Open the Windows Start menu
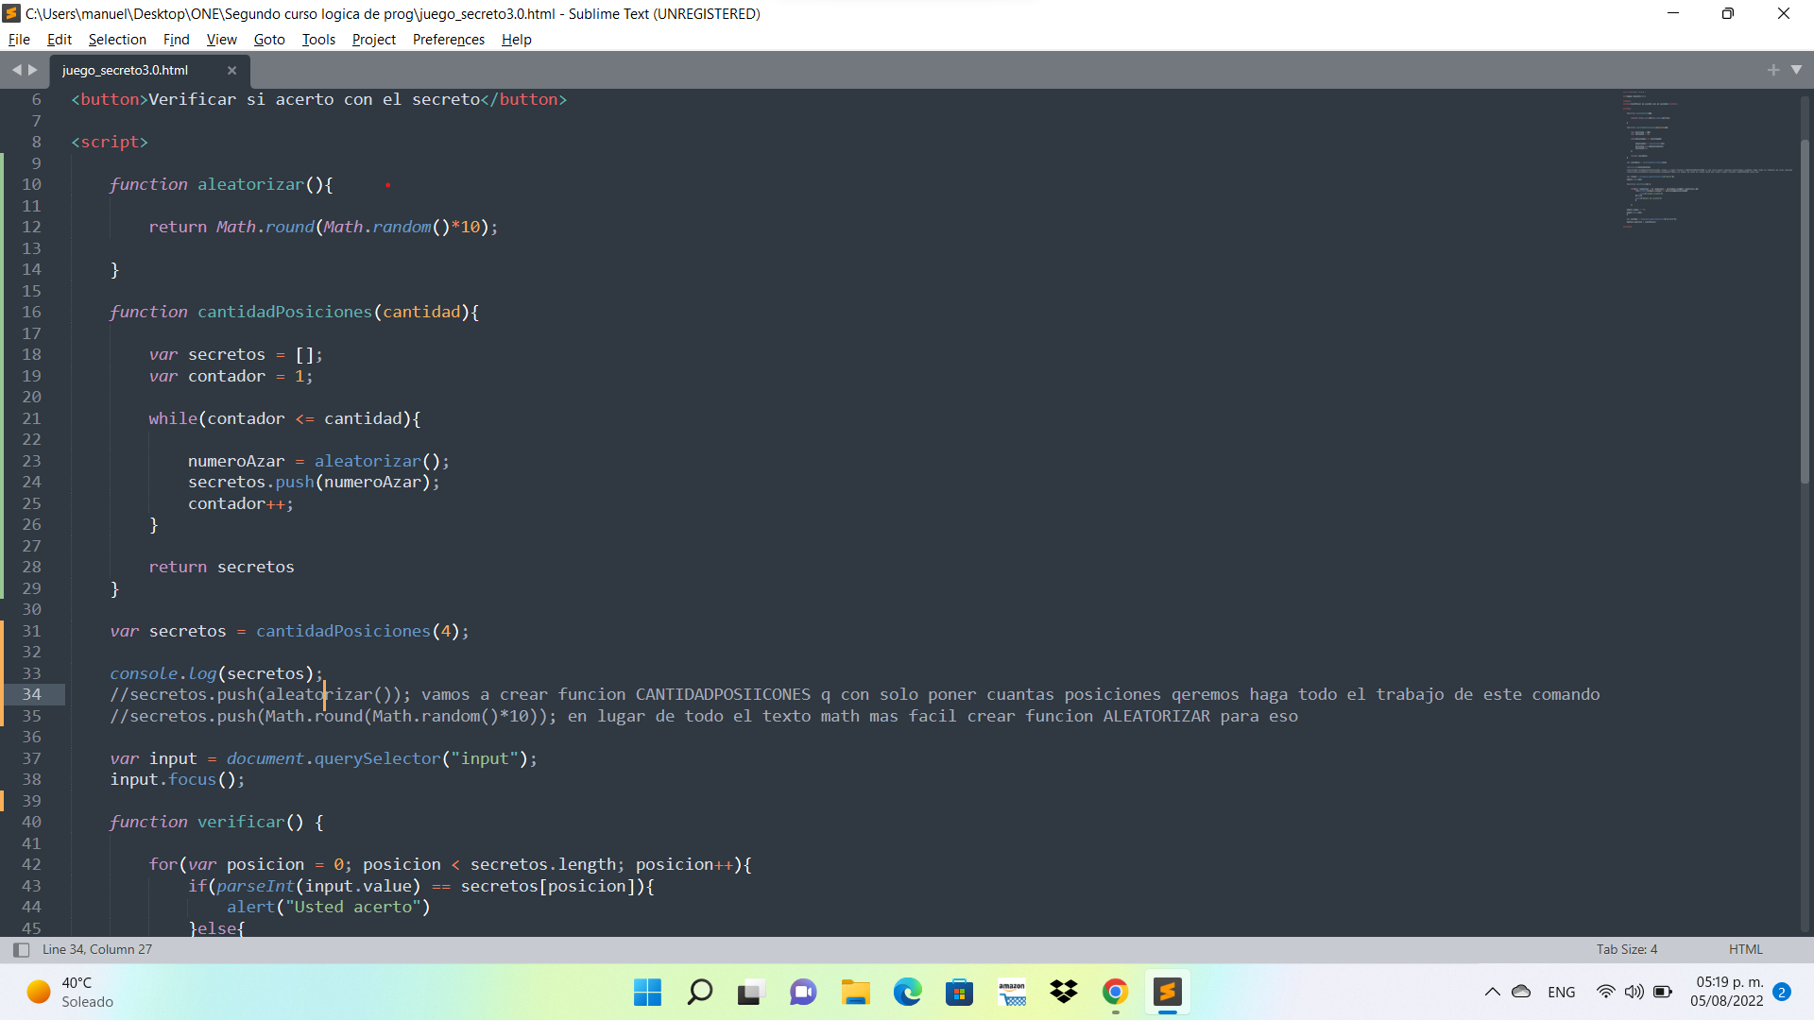 click(x=647, y=992)
